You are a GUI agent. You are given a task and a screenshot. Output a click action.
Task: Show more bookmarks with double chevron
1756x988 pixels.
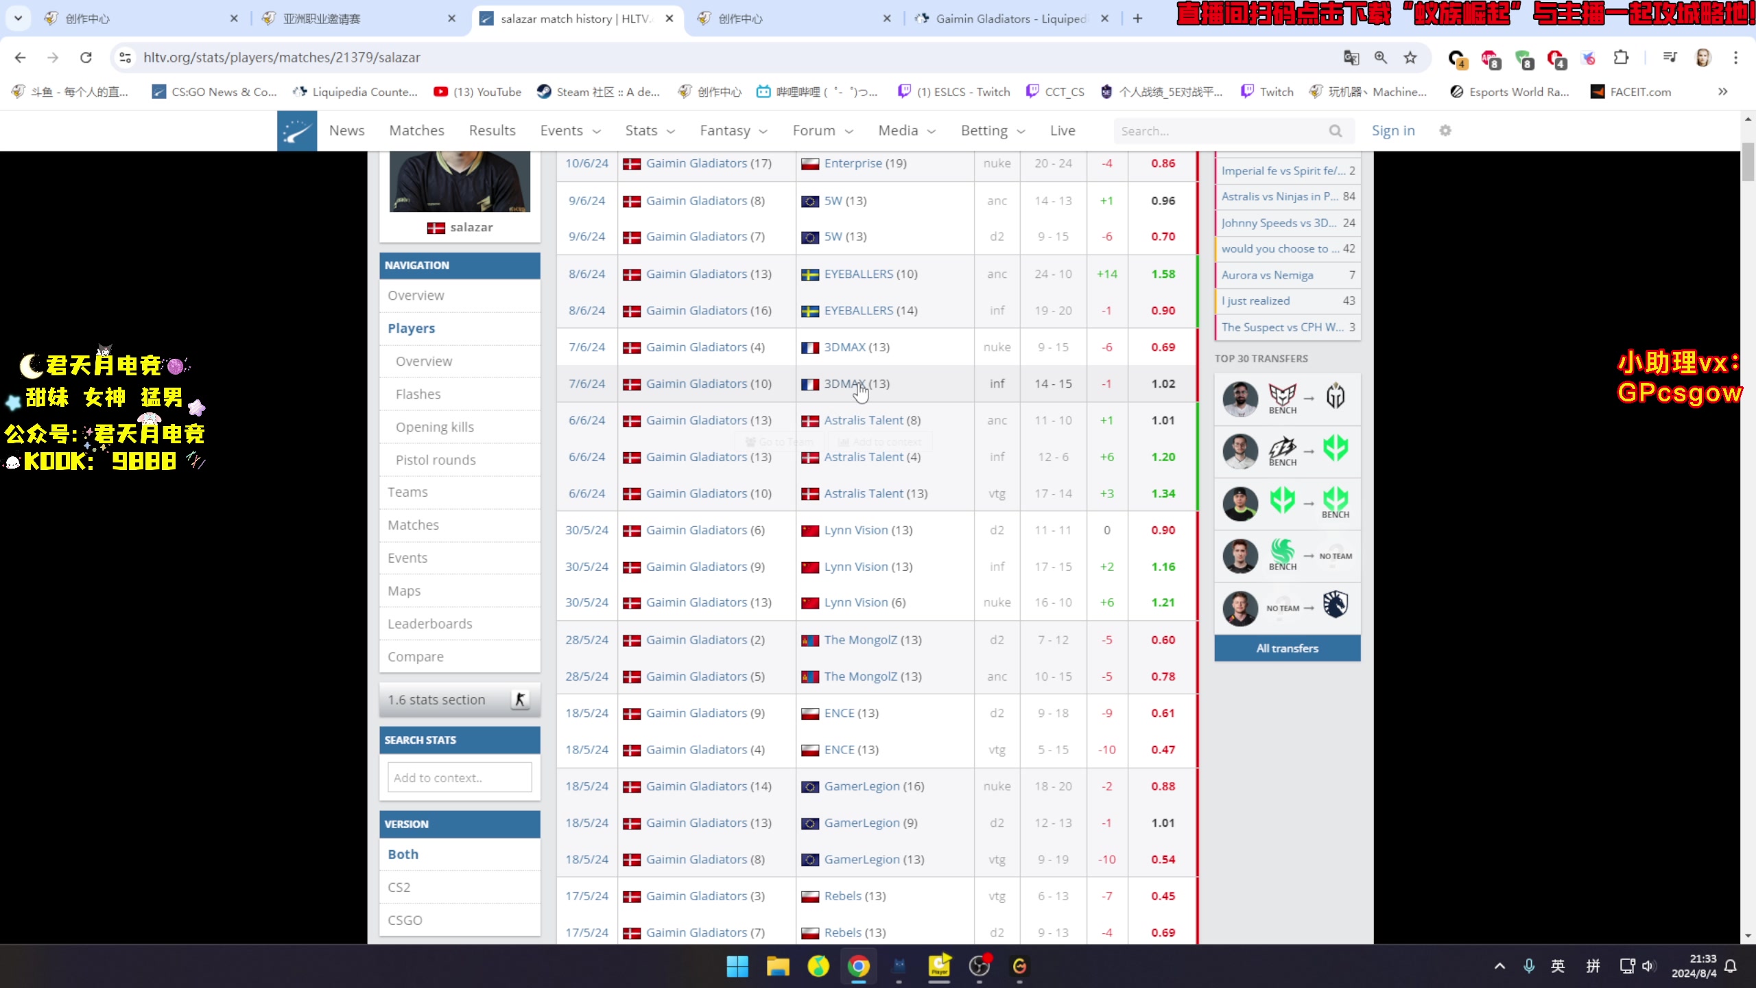click(1722, 92)
